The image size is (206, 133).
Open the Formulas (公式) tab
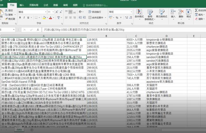coord(46,5)
